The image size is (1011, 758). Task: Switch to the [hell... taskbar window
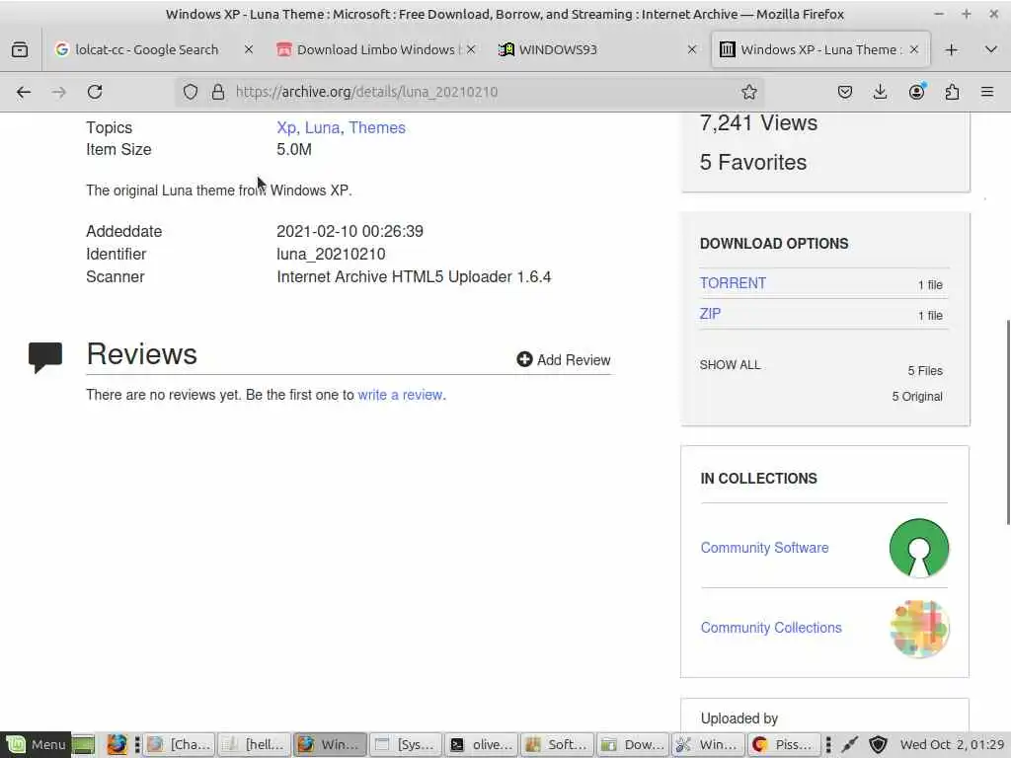(255, 744)
